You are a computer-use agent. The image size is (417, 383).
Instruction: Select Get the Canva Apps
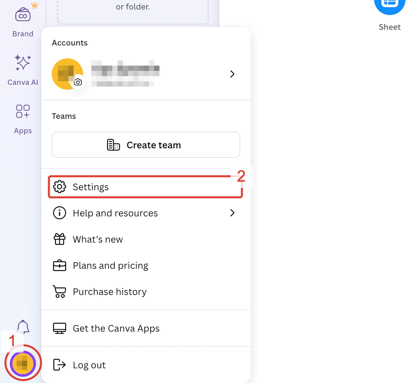(x=145, y=328)
